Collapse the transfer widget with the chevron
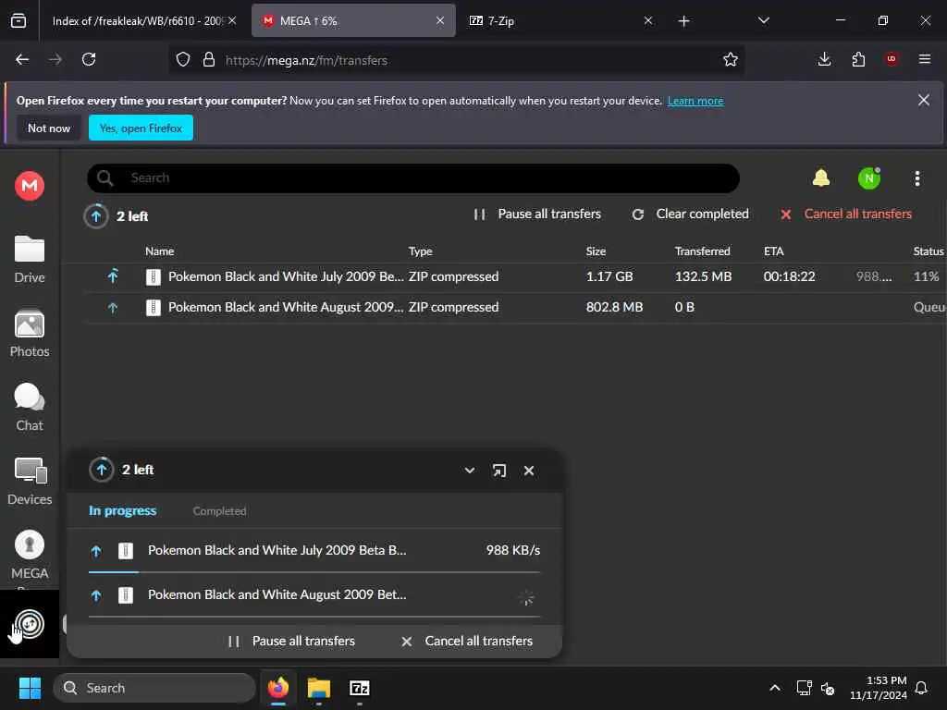 point(469,471)
